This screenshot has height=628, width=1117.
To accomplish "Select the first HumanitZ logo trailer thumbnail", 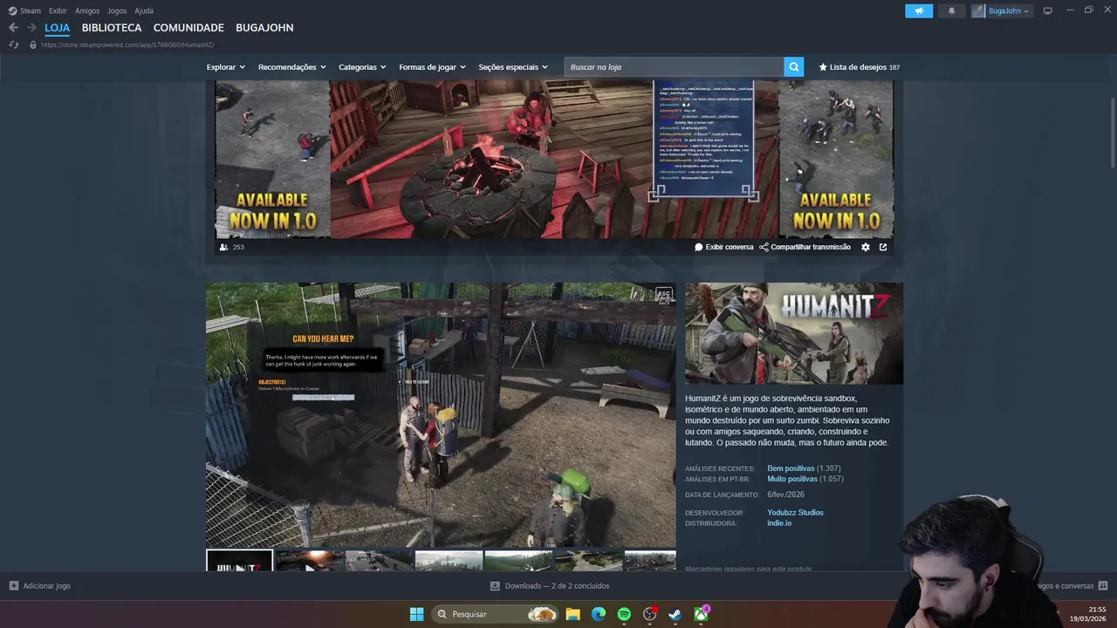I will click(x=239, y=561).
